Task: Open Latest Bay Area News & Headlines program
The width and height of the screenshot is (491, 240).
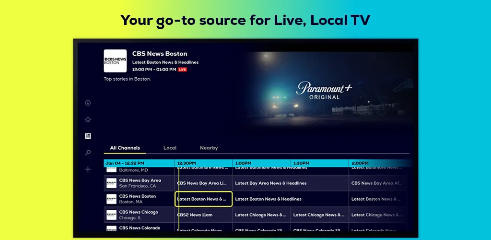Action: [291, 183]
